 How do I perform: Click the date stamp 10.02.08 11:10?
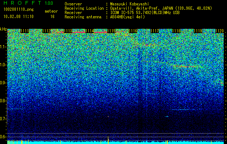coord(18,17)
